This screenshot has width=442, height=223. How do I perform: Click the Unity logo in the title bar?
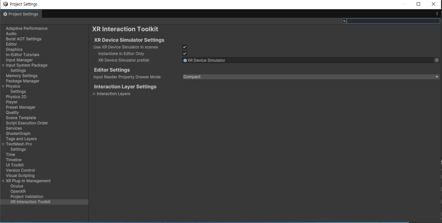click(5, 4)
